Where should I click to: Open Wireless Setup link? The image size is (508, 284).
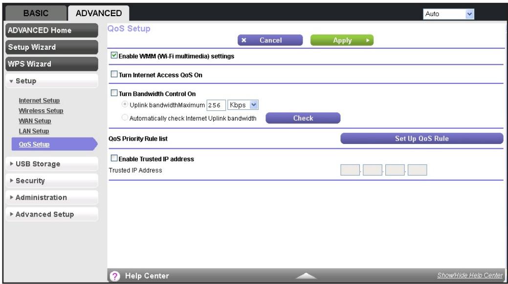click(x=41, y=111)
